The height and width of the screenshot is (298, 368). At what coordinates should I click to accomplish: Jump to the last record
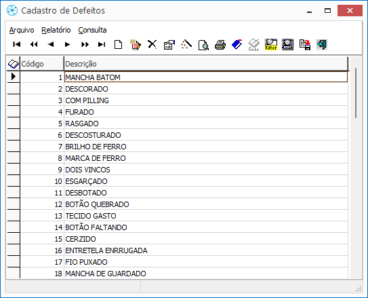pyautogui.click(x=102, y=44)
